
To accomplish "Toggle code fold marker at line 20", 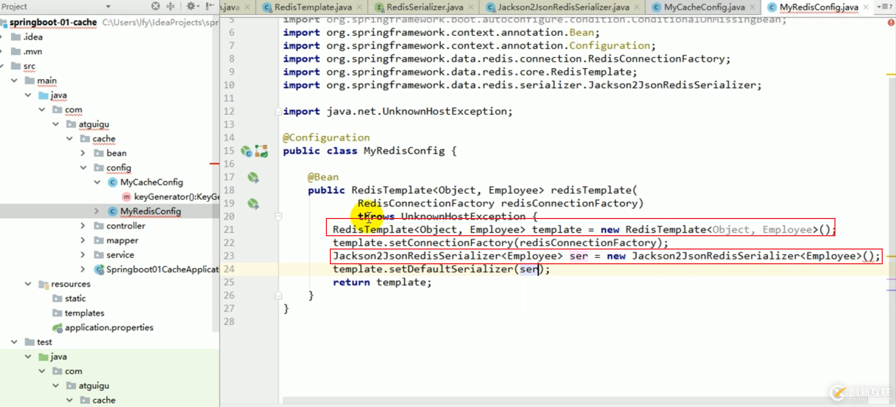I will click(x=279, y=217).
